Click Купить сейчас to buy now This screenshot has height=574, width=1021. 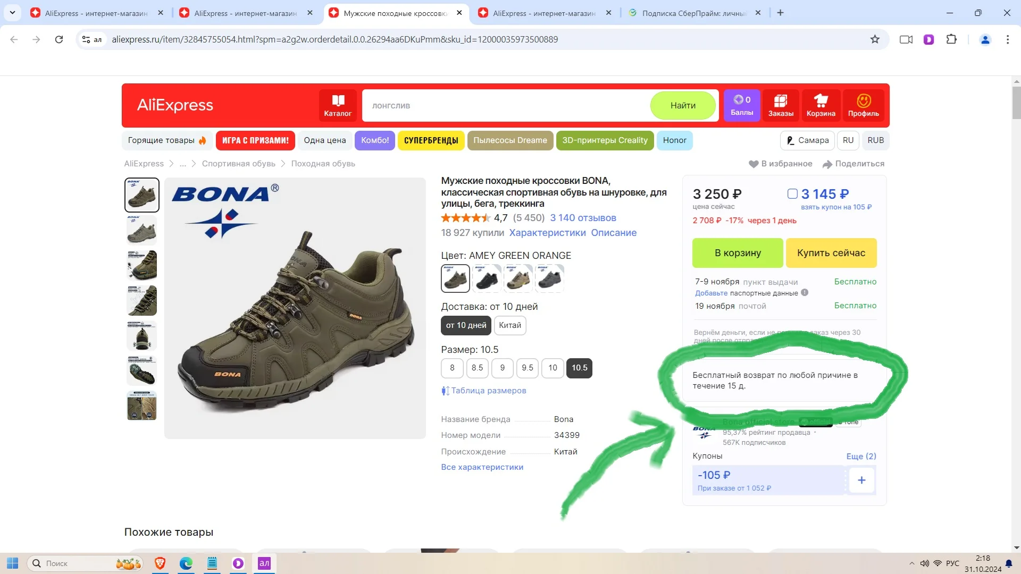(x=831, y=253)
